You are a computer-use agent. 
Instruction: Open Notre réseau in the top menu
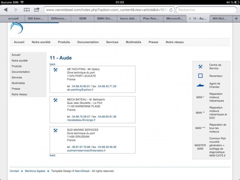pos(175,42)
